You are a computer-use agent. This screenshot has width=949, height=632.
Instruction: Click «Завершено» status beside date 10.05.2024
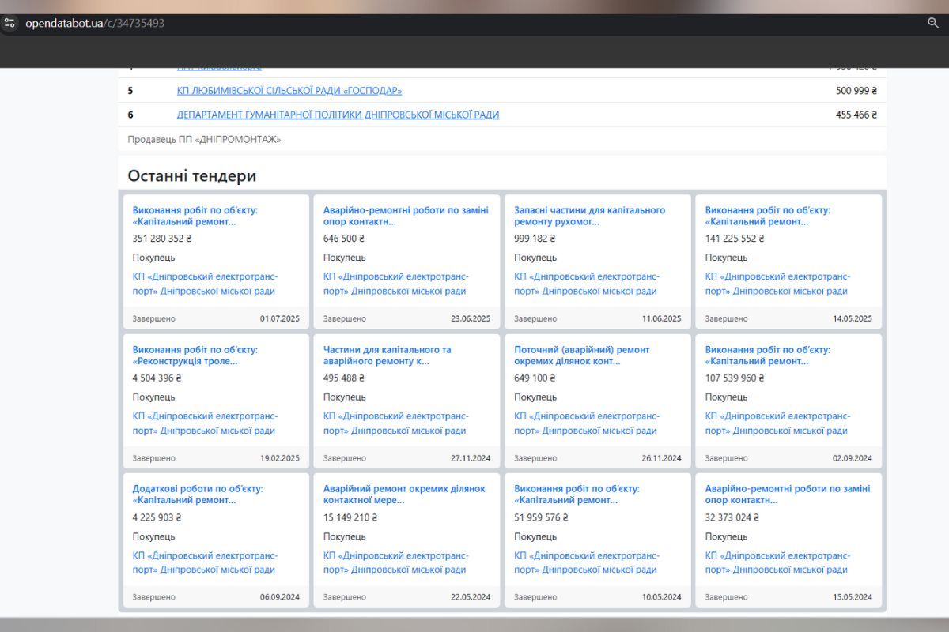tap(535, 597)
